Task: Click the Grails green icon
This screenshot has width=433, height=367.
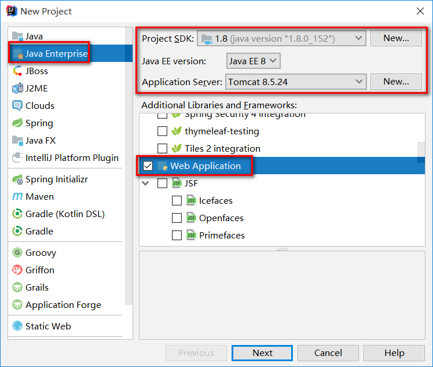Action: coord(17,288)
